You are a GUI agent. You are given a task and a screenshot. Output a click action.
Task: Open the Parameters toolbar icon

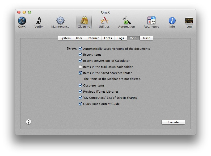point(151,22)
